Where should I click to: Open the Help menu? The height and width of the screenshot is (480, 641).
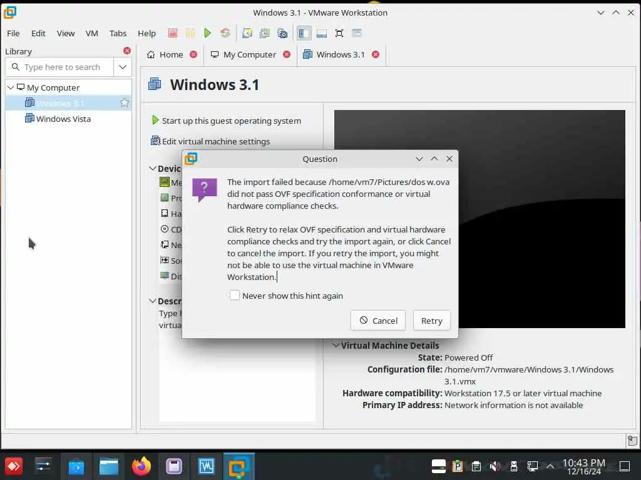coord(146,34)
